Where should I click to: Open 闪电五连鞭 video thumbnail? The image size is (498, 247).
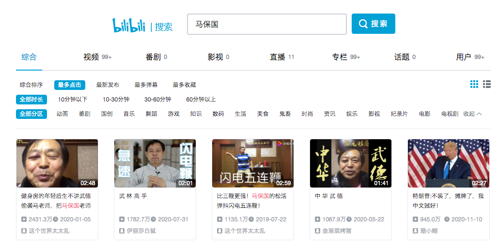pos(253,163)
